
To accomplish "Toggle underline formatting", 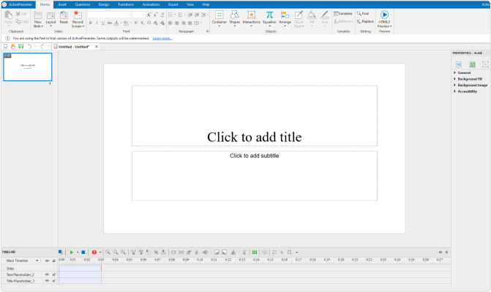I will point(103,23).
